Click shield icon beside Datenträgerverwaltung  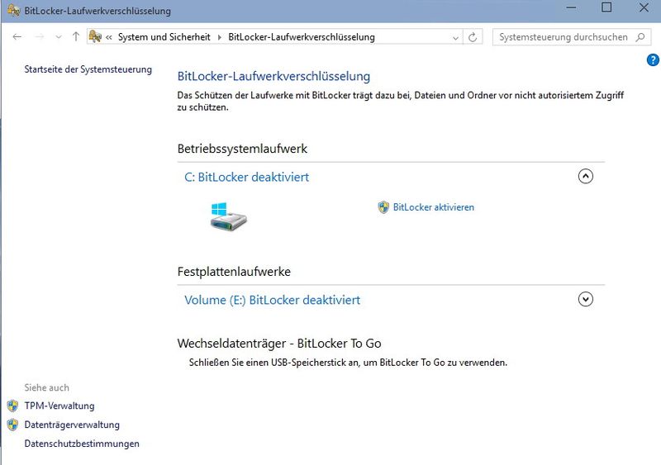[12, 425]
